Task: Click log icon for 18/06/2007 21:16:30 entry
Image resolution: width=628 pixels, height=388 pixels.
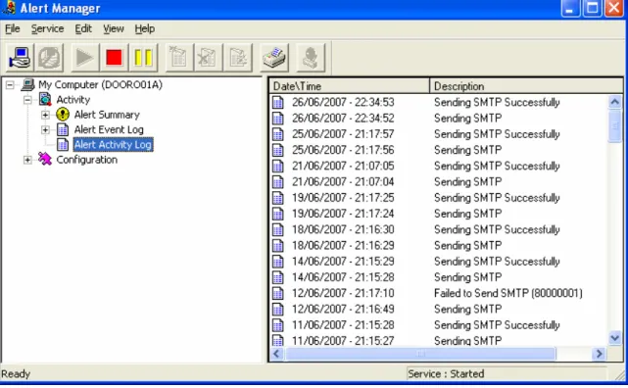Action: (x=278, y=230)
